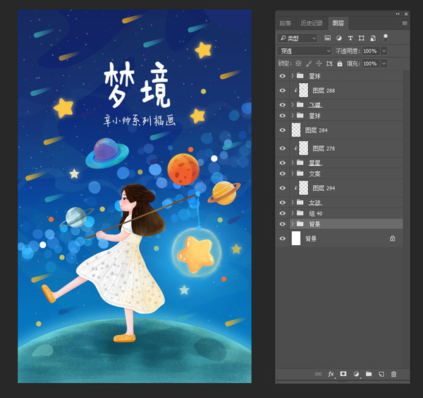The height and width of the screenshot is (398, 423).
Task: Open the 不透明度 slider arrow
Action: coord(384,51)
